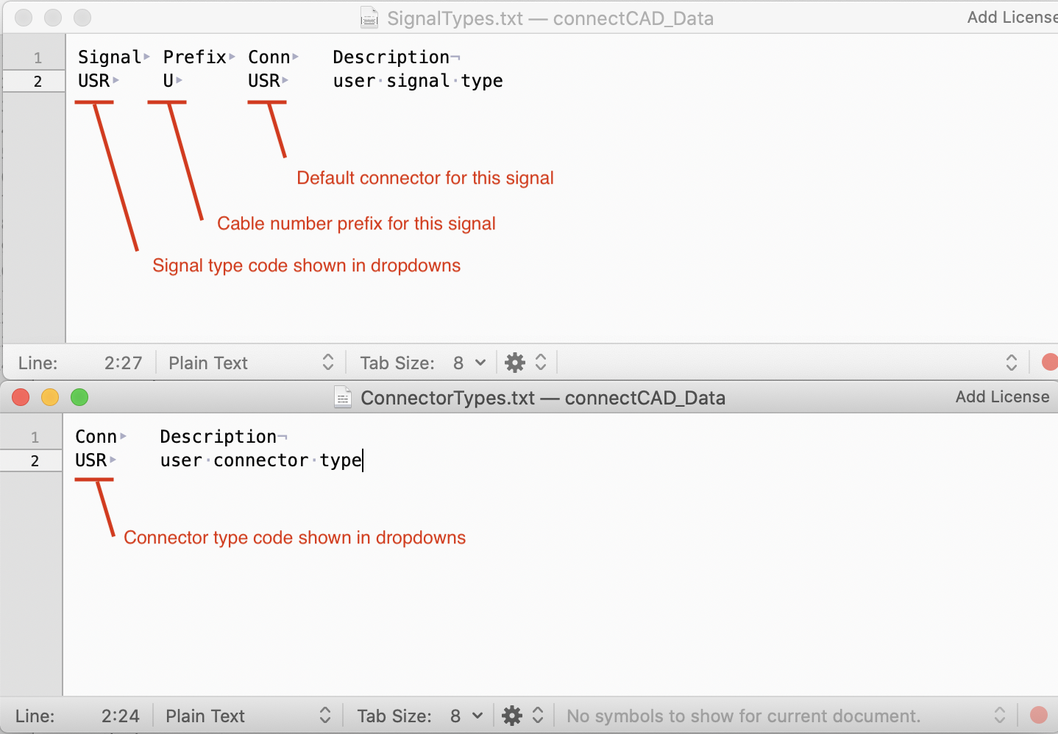Open the Plain Text language dropdown in SignalTypes
Viewport: 1058px width, 734px height.
(250, 363)
